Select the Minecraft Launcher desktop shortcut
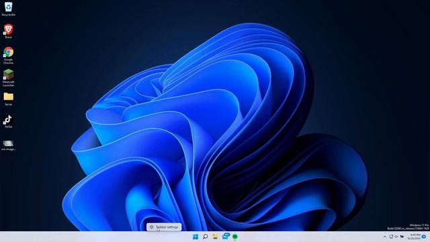 point(9,78)
